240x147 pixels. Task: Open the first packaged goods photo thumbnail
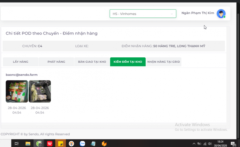coord(17,91)
